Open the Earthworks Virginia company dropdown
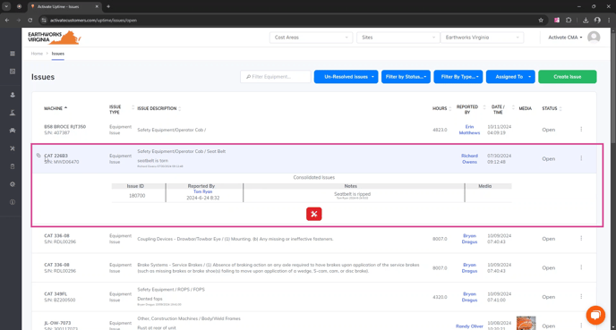Viewport: 616px width, 330px height. [482, 38]
